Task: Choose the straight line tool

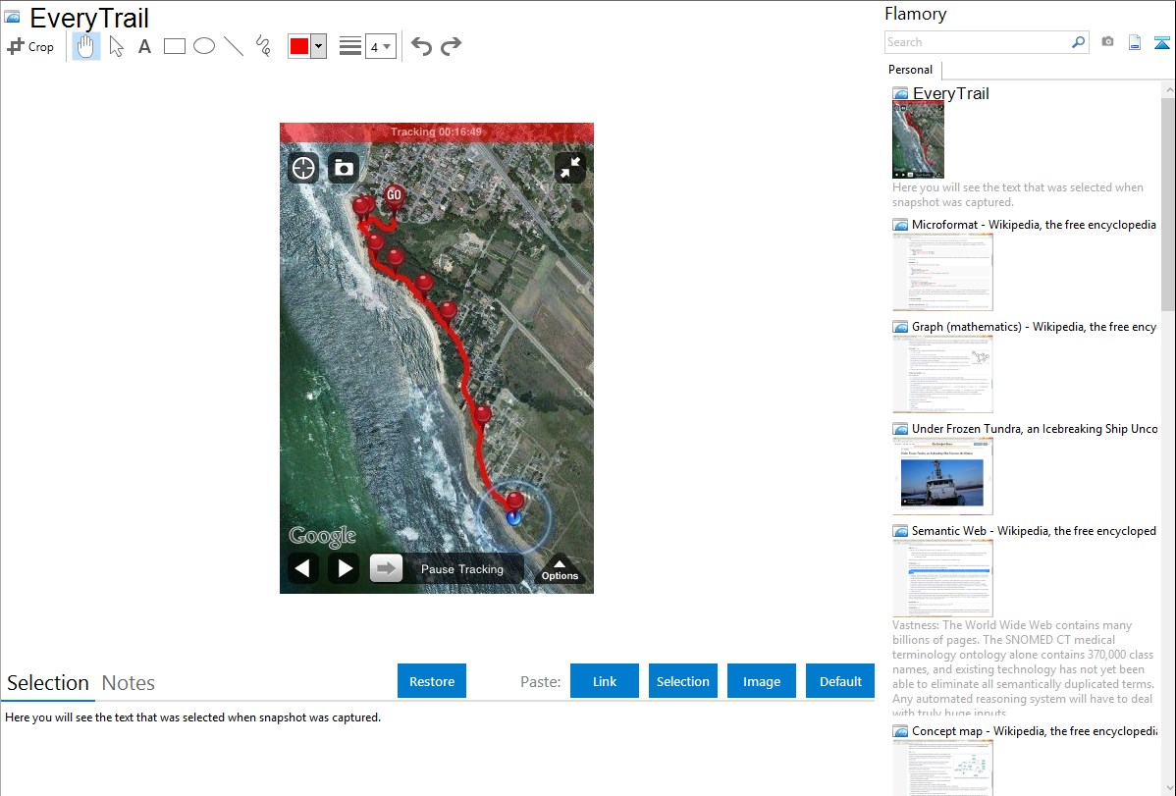Action: click(234, 46)
